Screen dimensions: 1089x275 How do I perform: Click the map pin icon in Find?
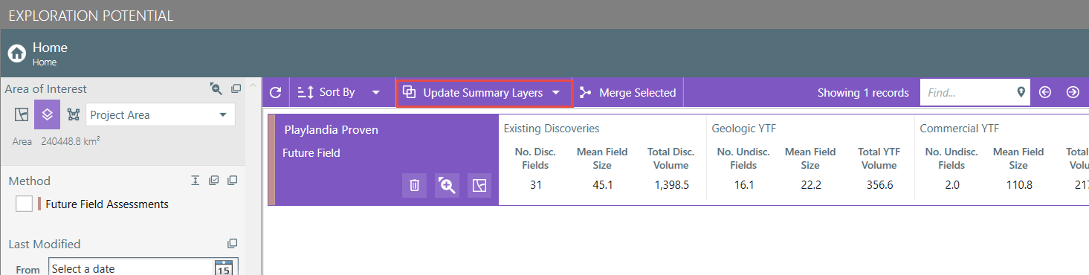[x=1021, y=93]
